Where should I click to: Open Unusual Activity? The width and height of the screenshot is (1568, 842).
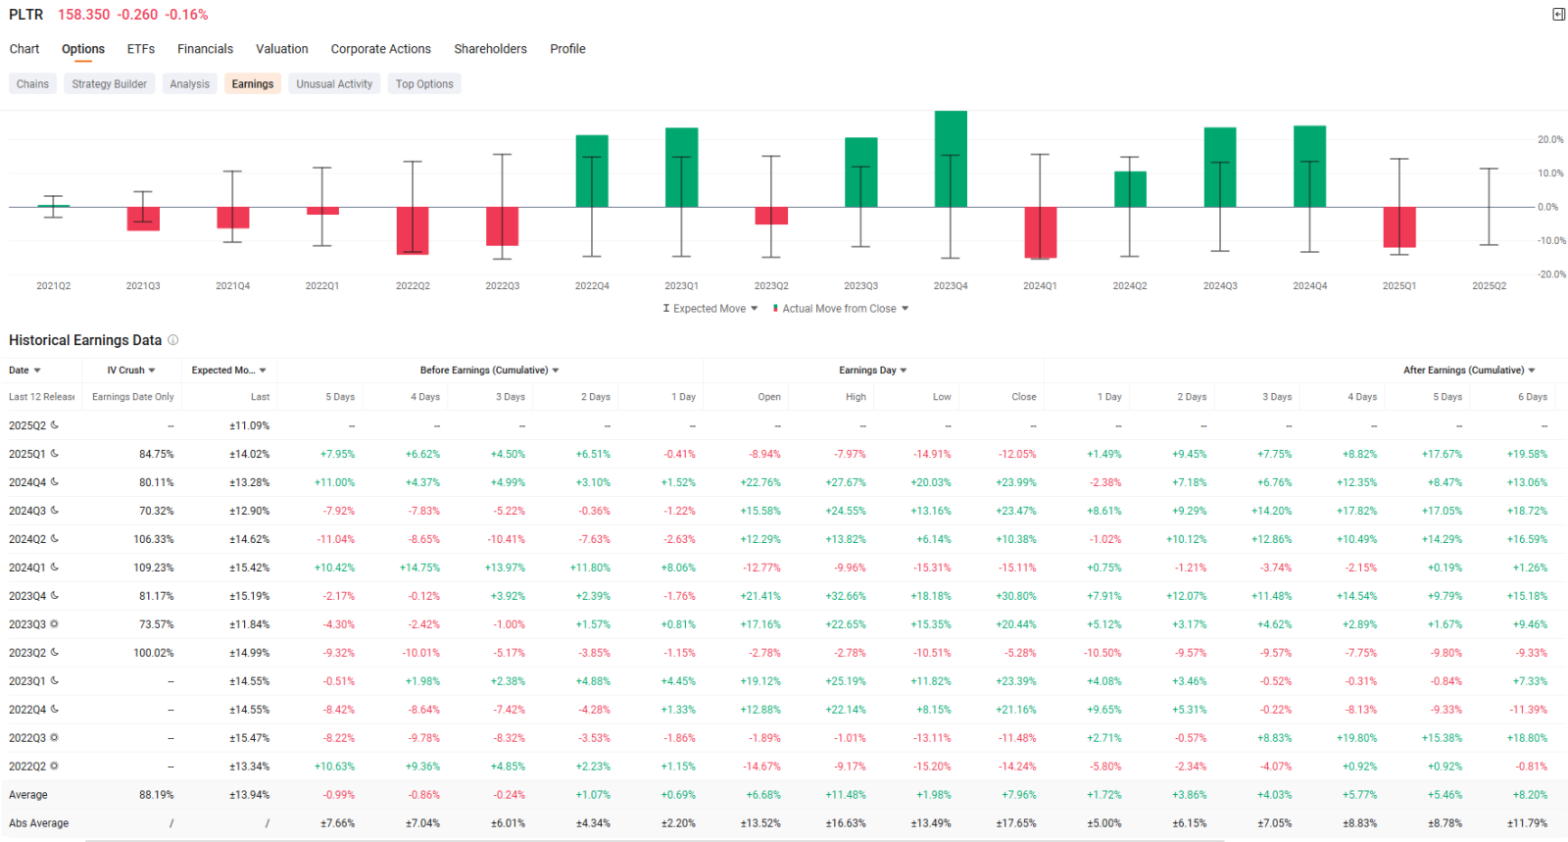335,84
